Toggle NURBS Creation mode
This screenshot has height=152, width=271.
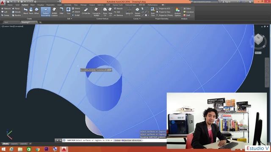pos(54,12)
